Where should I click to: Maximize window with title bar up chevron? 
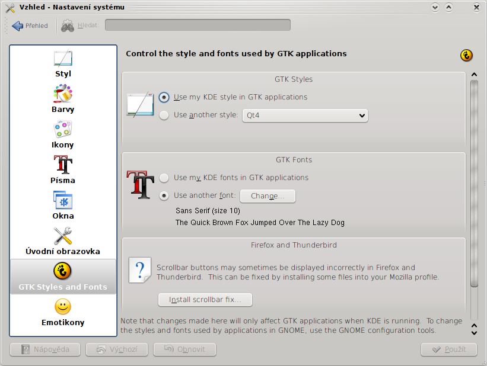448,8
